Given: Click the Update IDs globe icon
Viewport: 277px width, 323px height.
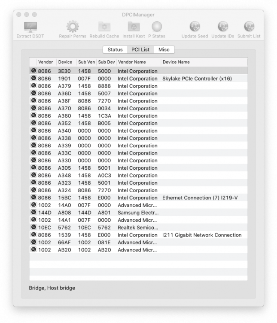Looking at the screenshot, I should pos(223,27).
